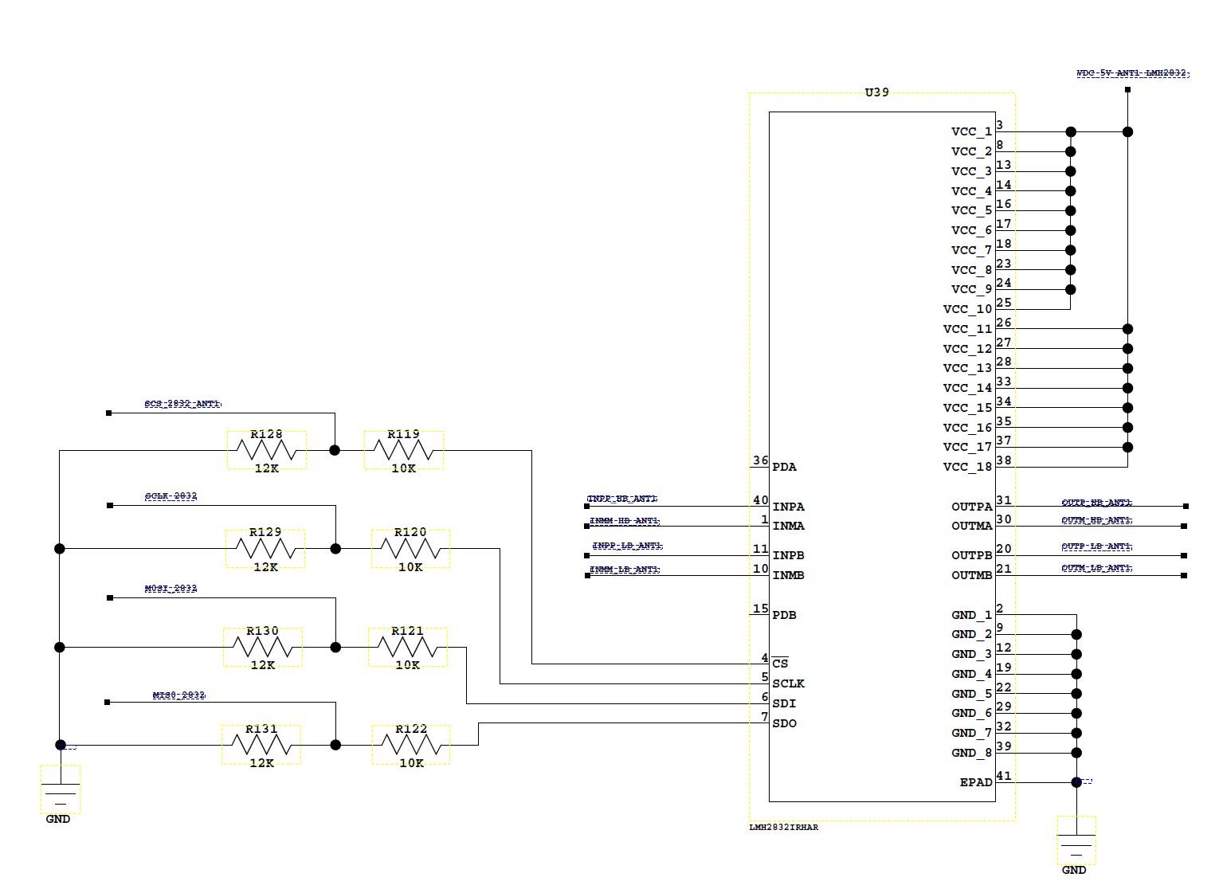Click the SDO pin label

[x=784, y=723]
